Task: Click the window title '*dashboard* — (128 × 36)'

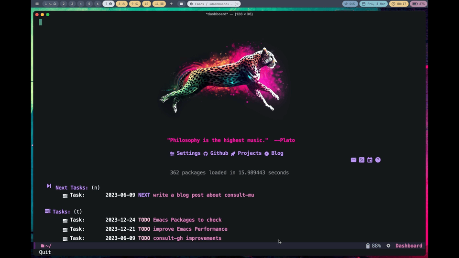Action: (x=229, y=14)
